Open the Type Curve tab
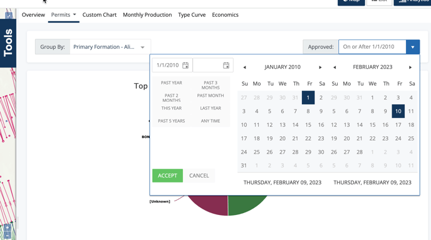Viewport: 431px width, 240px height. click(192, 15)
